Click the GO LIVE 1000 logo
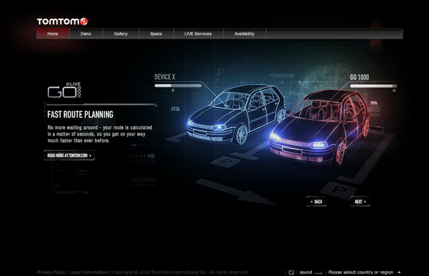 64,90
